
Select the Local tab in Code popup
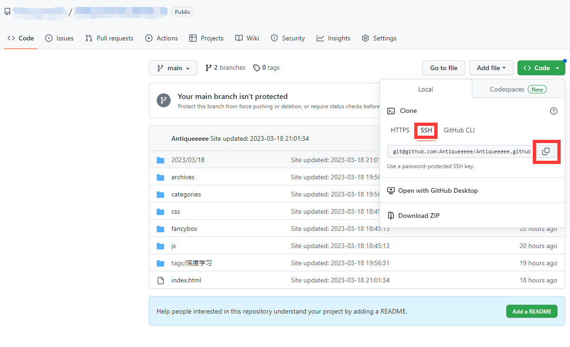coord(425,89)
